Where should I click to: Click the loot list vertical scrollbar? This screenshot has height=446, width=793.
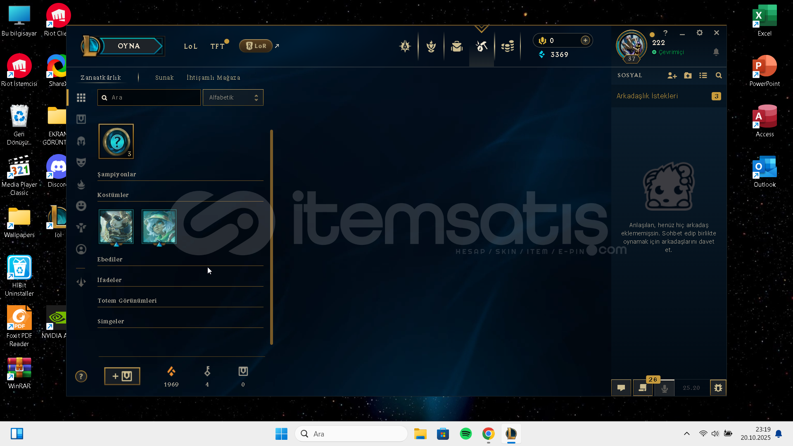(271, 237)
